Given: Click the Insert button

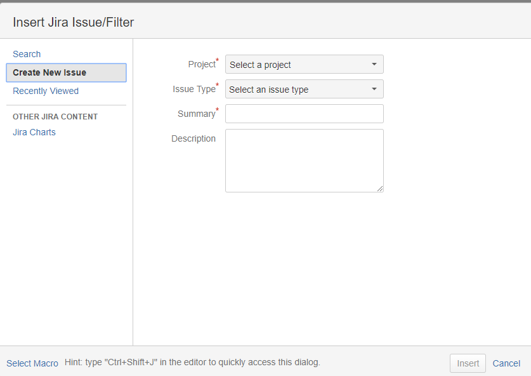Looking at the screenshot, I should [468, 363].
